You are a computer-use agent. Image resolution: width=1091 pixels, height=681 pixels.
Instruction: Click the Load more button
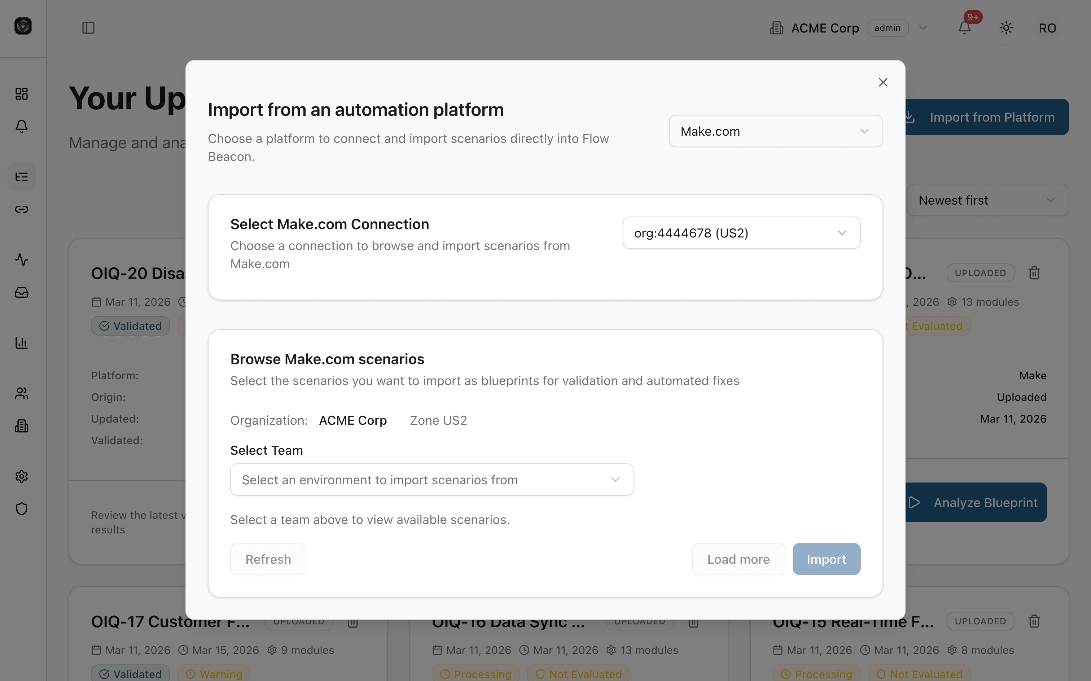point(738,559)
